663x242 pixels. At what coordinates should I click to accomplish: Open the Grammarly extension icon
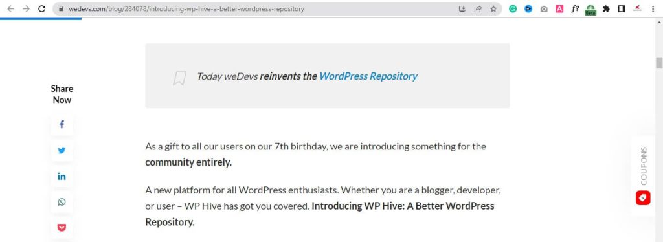(513, 8)
